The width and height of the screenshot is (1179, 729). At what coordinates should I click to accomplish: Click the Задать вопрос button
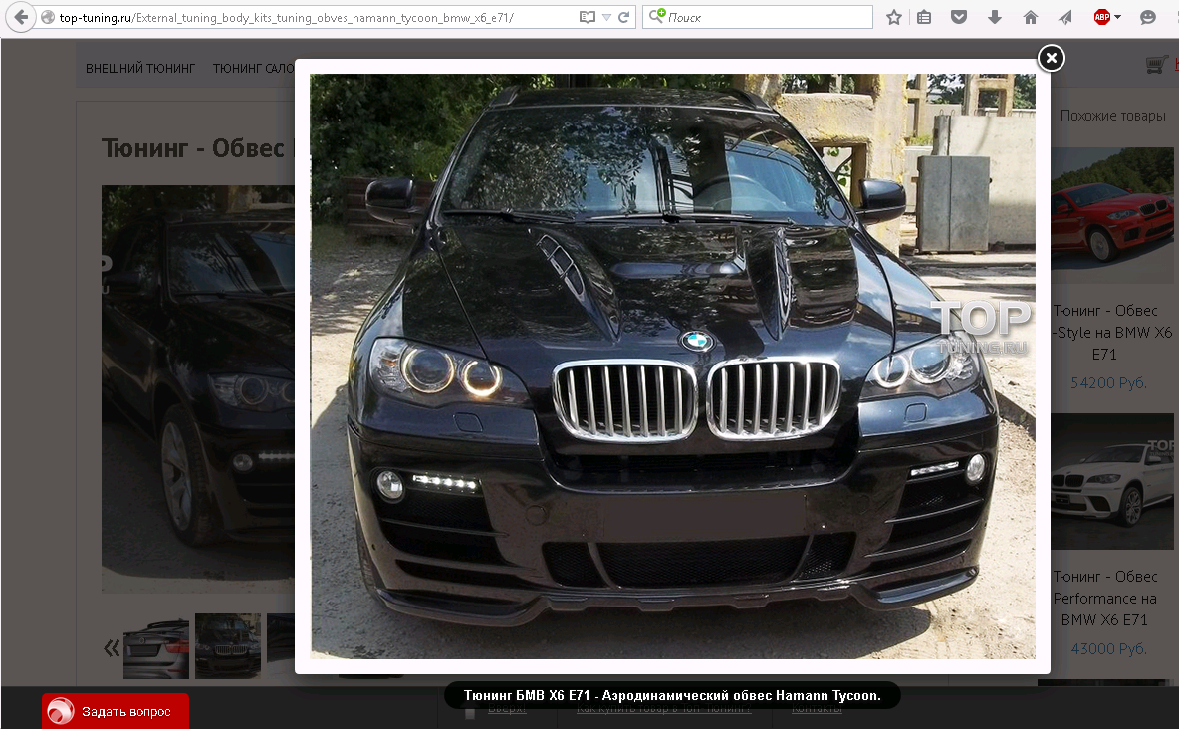point(116,711)
